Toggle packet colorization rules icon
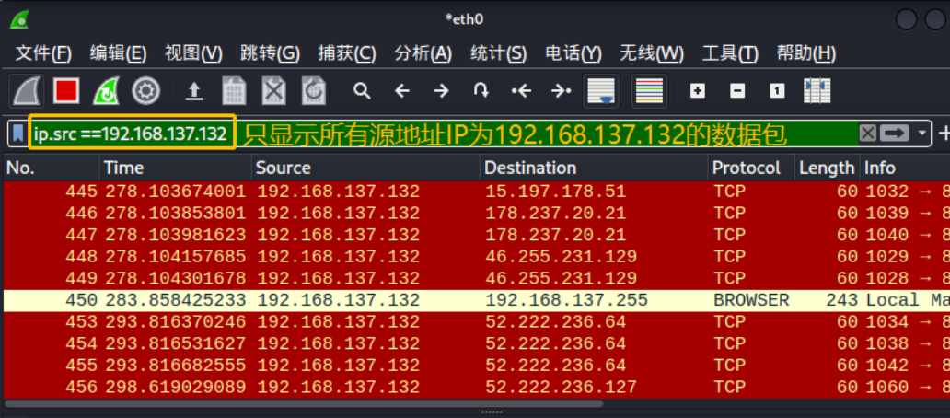Screen dimensions: 950x418 coord(650,91)
